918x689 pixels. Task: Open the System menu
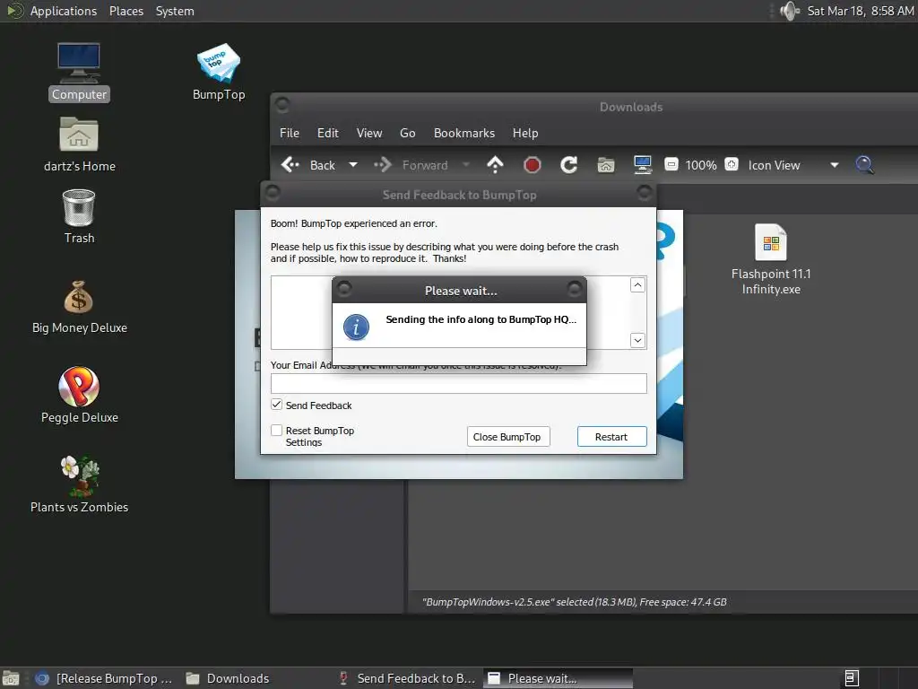pyautogui.click(x=175, y=11)
